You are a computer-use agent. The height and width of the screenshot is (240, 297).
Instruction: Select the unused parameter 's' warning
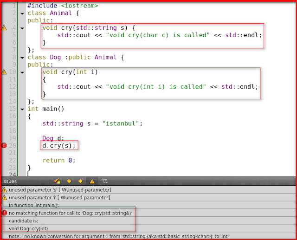(x=148, y=190)
